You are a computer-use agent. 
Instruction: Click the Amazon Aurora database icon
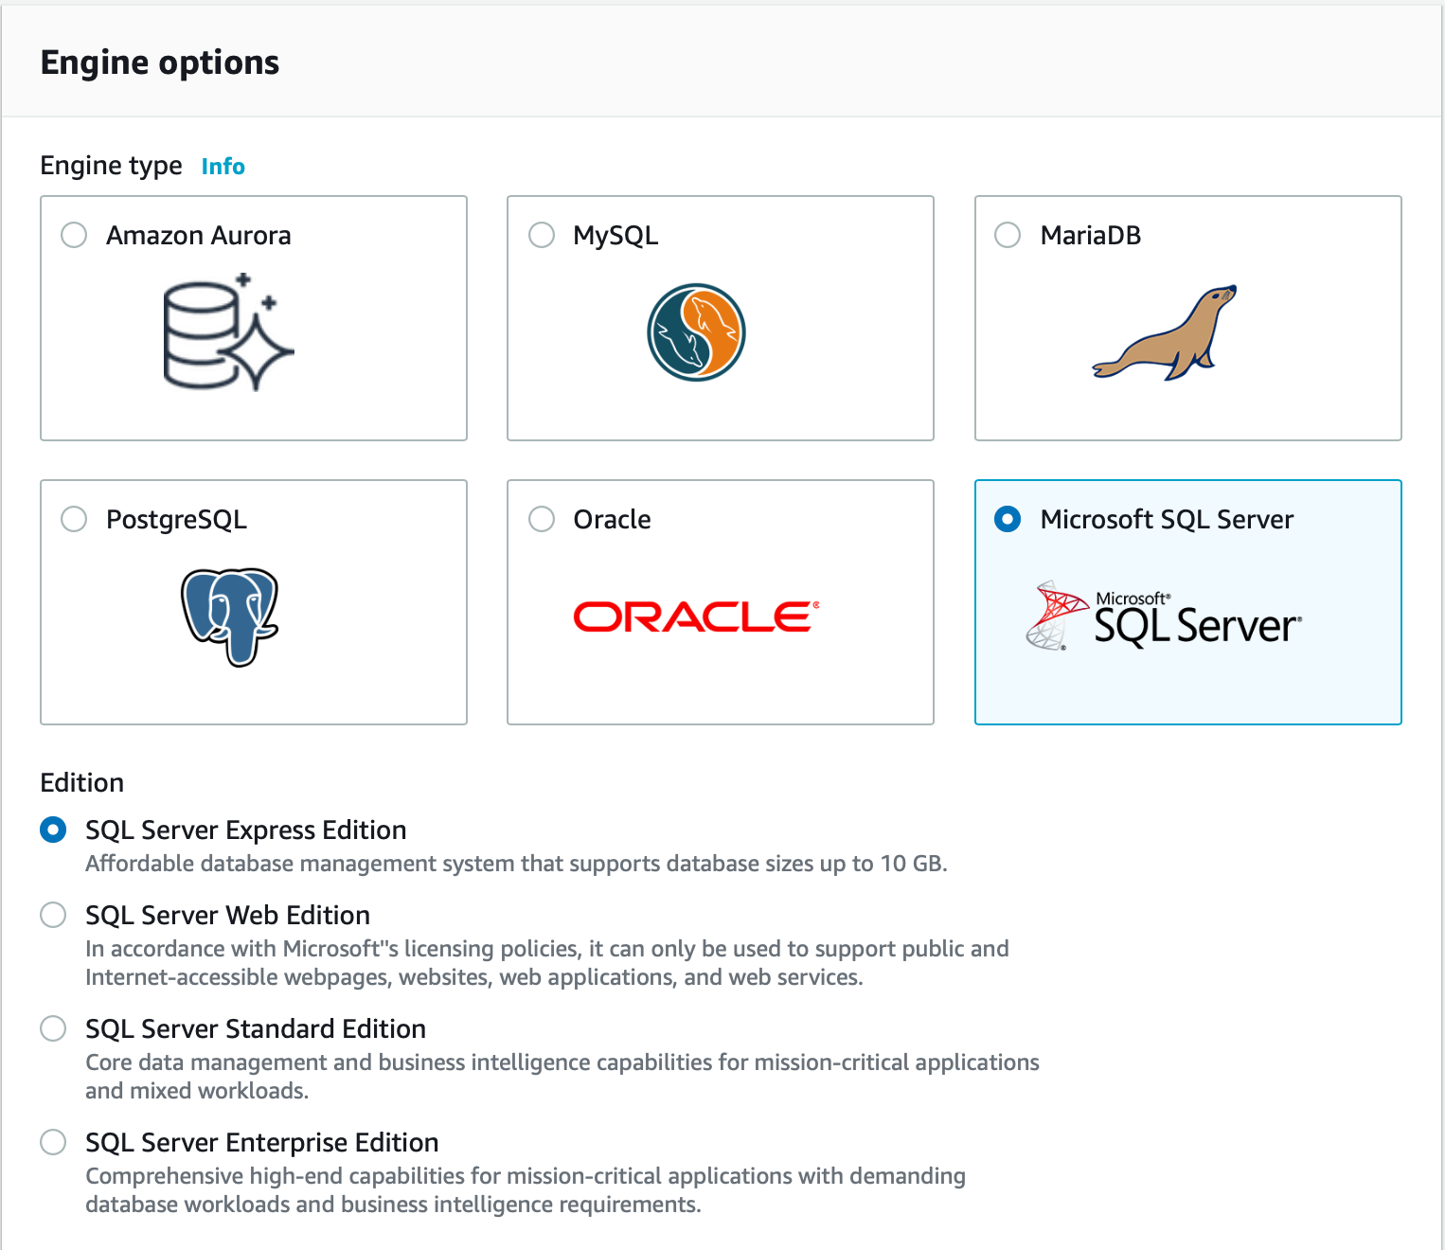pos(228,332)
